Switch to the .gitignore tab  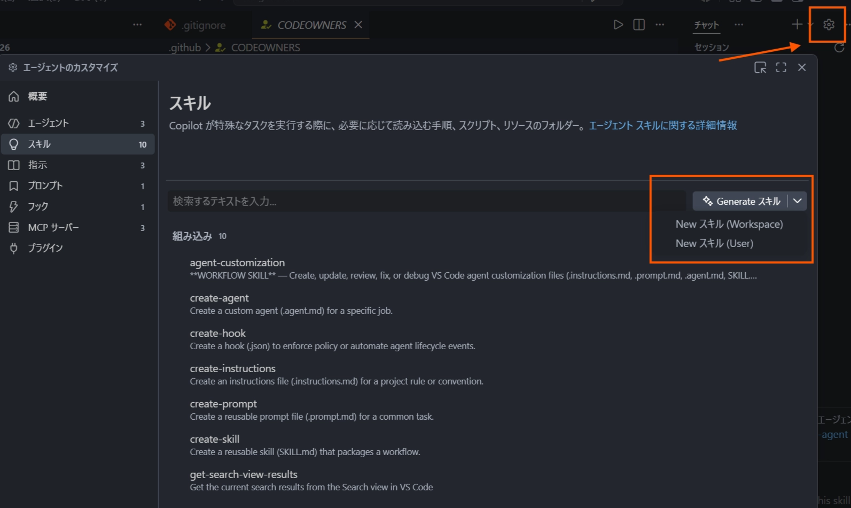[195, 25]
